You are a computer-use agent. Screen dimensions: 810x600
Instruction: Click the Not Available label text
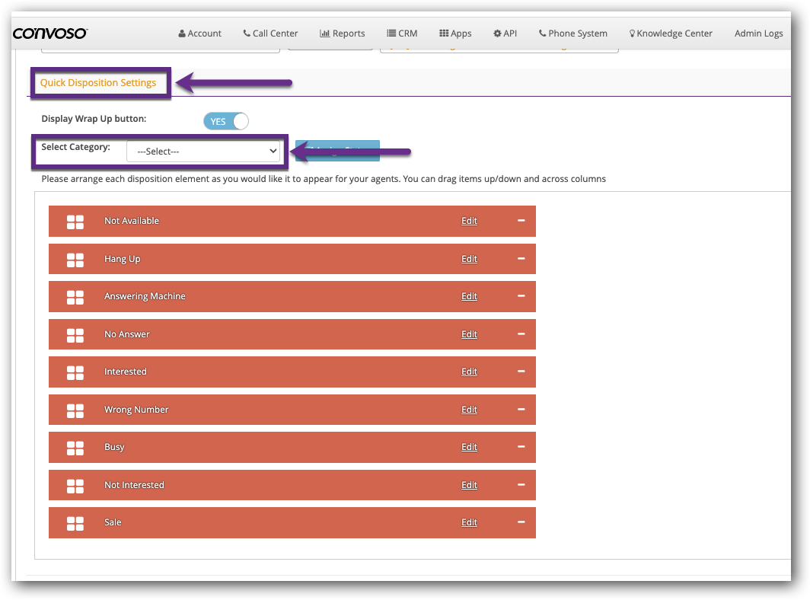pyautogui.click(x=132, y=221)
